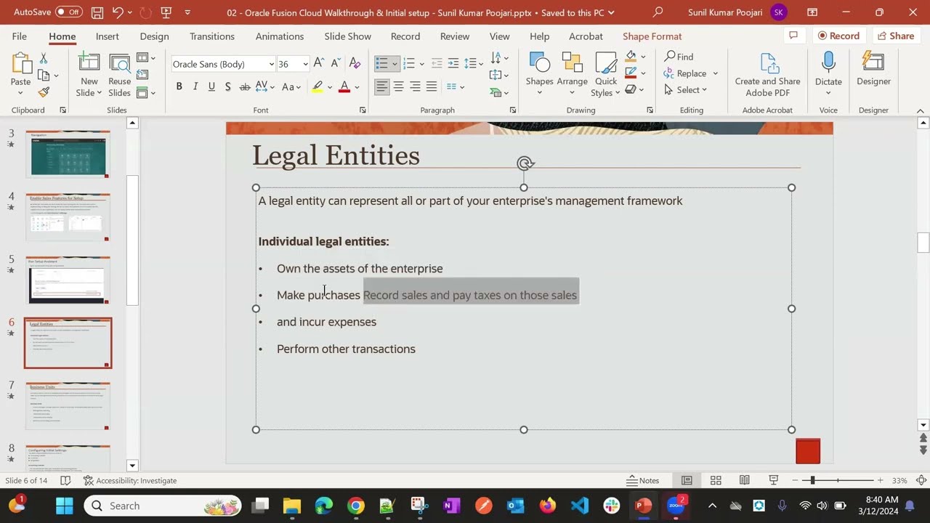Viewport: 930px width, 523px height.
Task: Switch to Slide Sorter view
Action: pos(716,480)
